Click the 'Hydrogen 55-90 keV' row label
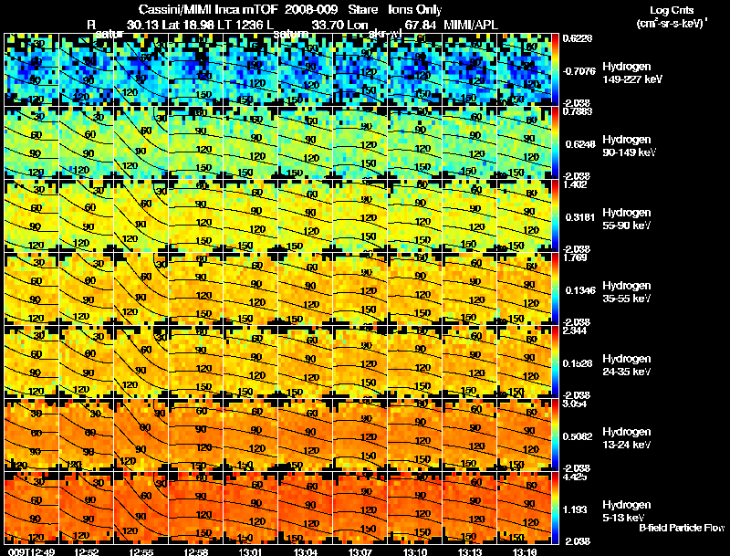 click(626, 219)
